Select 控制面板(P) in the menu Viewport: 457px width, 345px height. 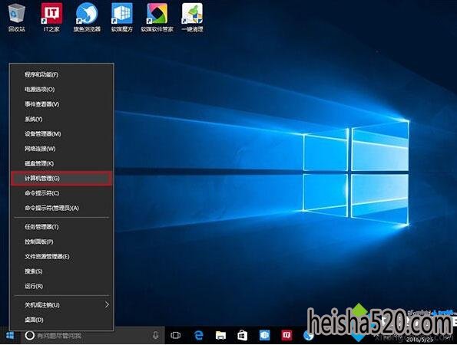[61, 242]
